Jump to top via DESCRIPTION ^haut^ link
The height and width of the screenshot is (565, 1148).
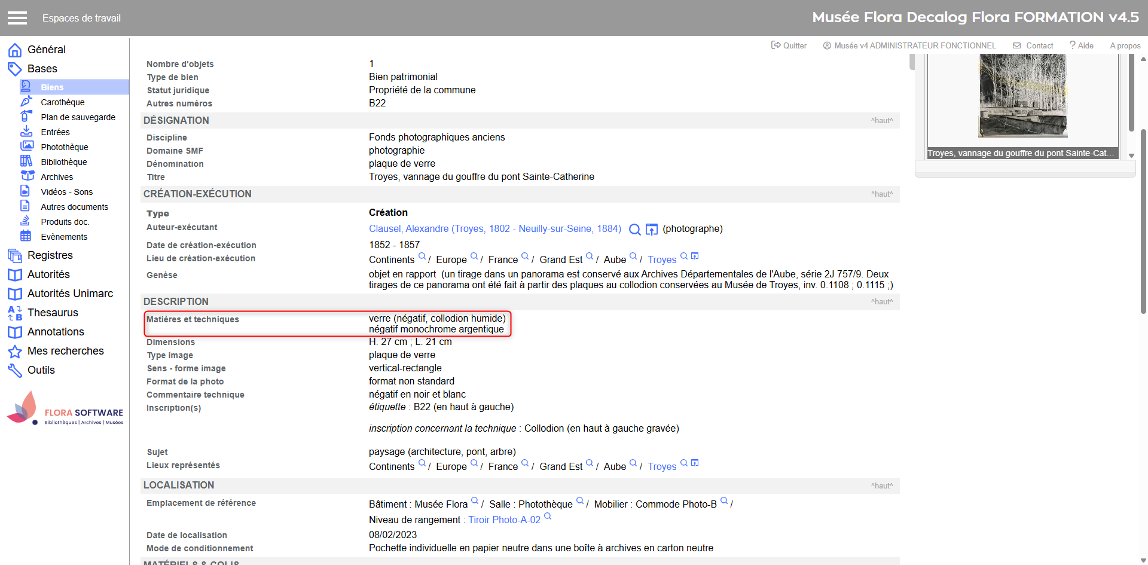click(x=881, y=302)
